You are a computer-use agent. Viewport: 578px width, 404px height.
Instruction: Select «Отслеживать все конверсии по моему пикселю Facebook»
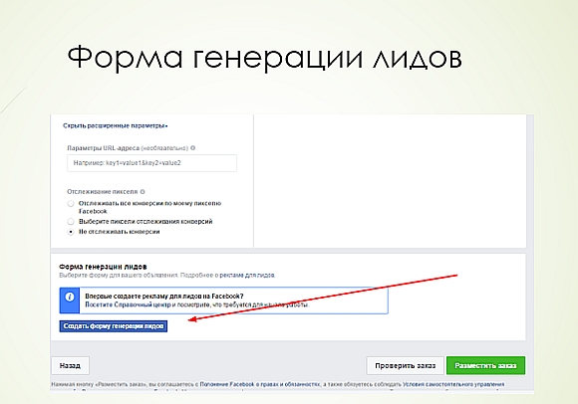(x=71, y=203)
